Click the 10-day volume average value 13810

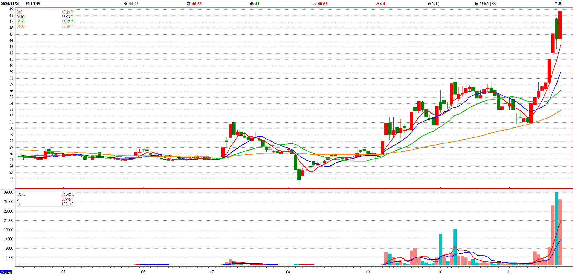tap(66, 204)
